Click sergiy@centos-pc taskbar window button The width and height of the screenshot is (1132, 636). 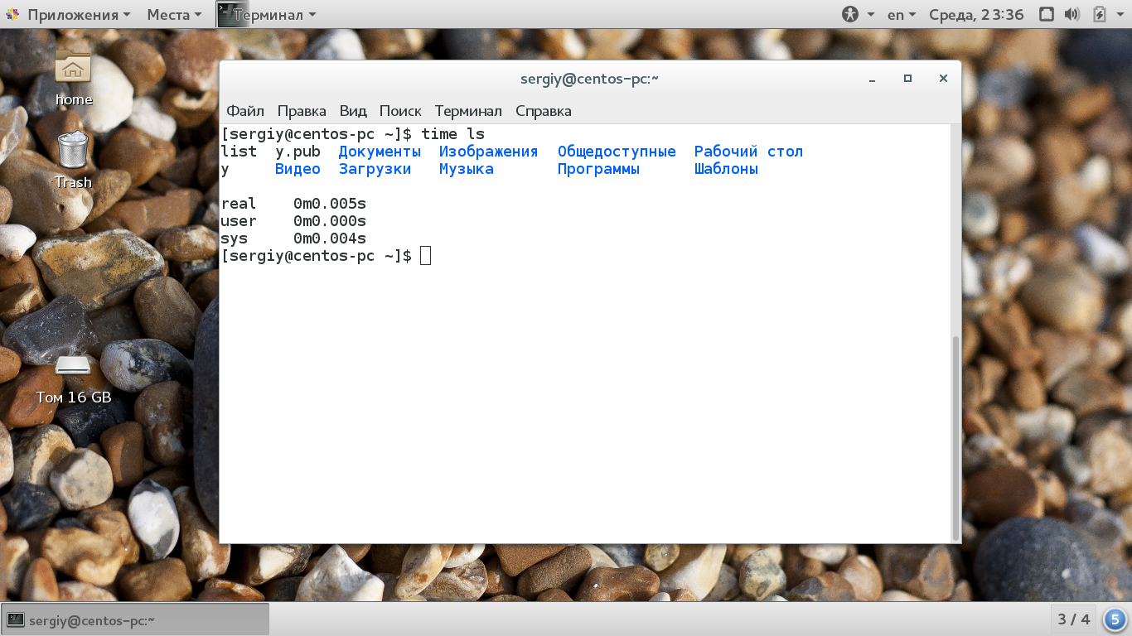click(x=135, y=619)
